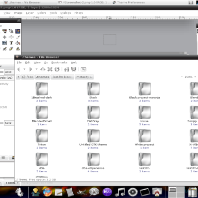Viewport: 198px width, 198px height.
Task: Click the 50.0 value field in GIMP
Action: 9,123
